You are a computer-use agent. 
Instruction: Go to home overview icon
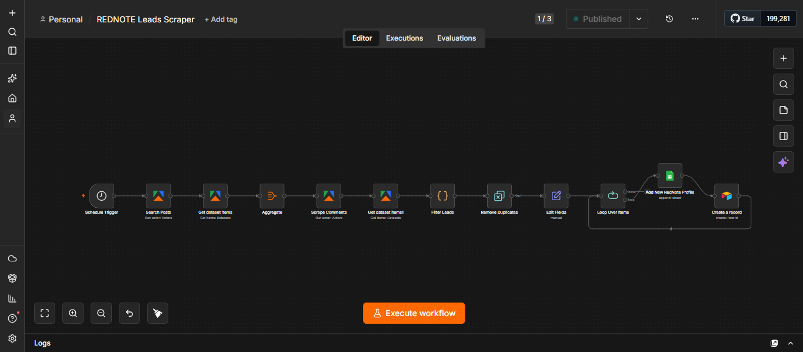pyautogui.click(x=12, y=98)
